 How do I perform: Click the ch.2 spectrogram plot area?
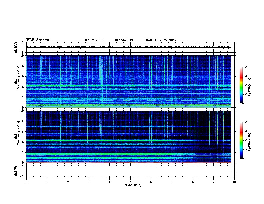click(x=129, y=137)
